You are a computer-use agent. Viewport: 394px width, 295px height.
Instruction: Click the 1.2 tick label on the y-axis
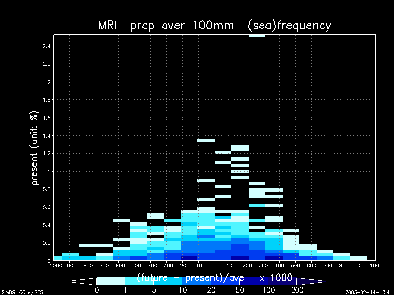pos(47,153)
